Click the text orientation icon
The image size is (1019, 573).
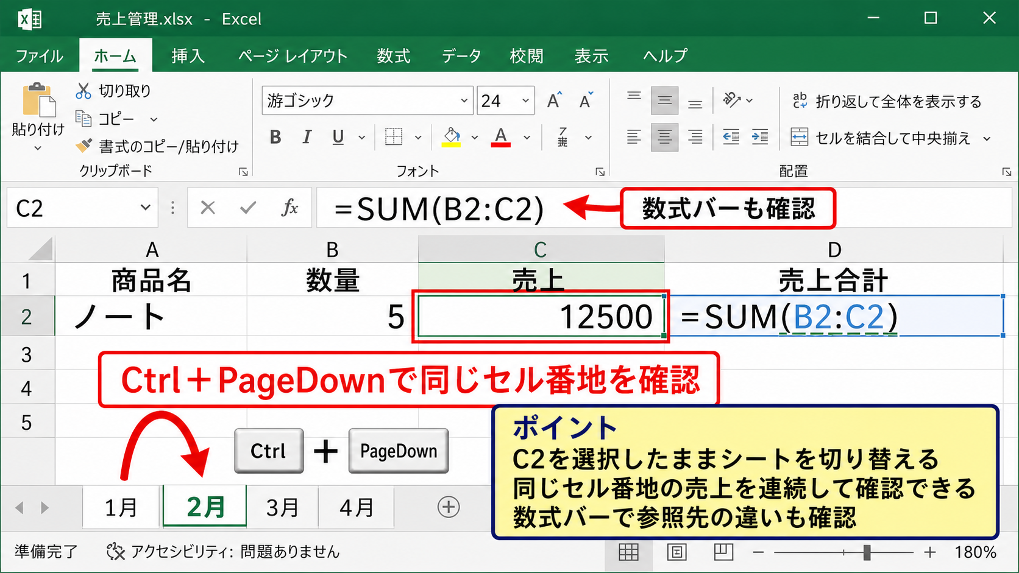pyautogui.click(x=731, y=99)
